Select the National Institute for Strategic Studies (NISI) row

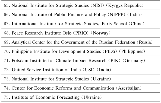(x=81, y=5)
